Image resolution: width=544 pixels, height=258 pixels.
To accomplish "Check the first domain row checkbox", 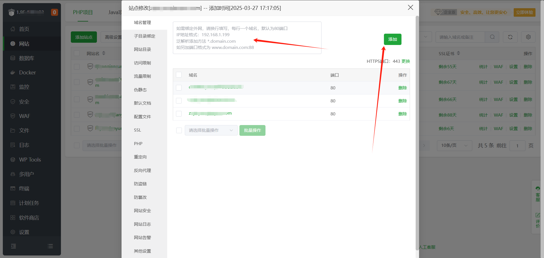I will (x=179, y=88).
